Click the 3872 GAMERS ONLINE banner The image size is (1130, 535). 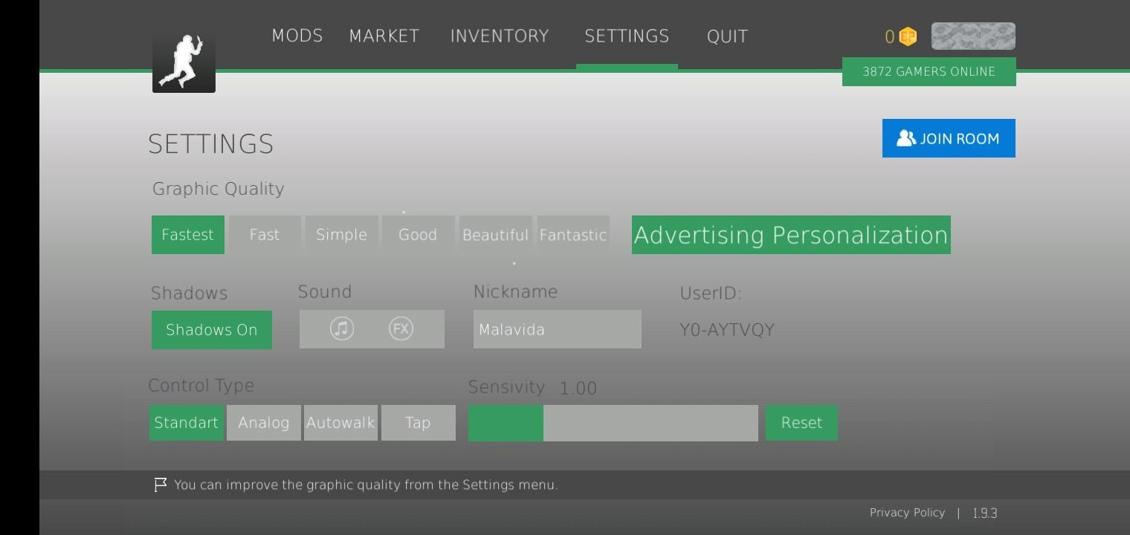(929, 72)
